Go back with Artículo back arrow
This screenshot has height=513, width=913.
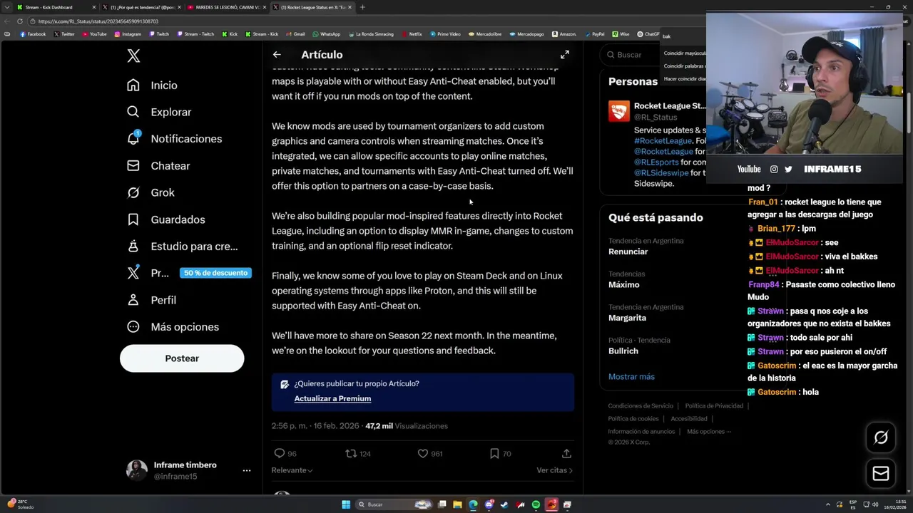[277, 55]
